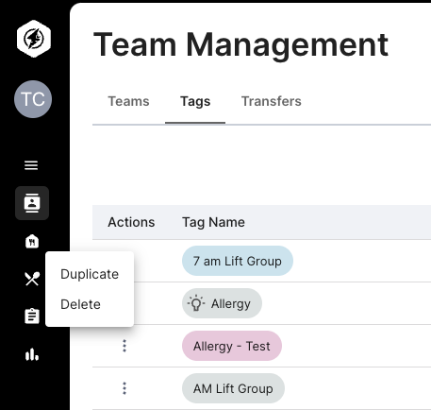
Task: Click the 7 am Lift Group tag
Action: (x=238, y=261)
